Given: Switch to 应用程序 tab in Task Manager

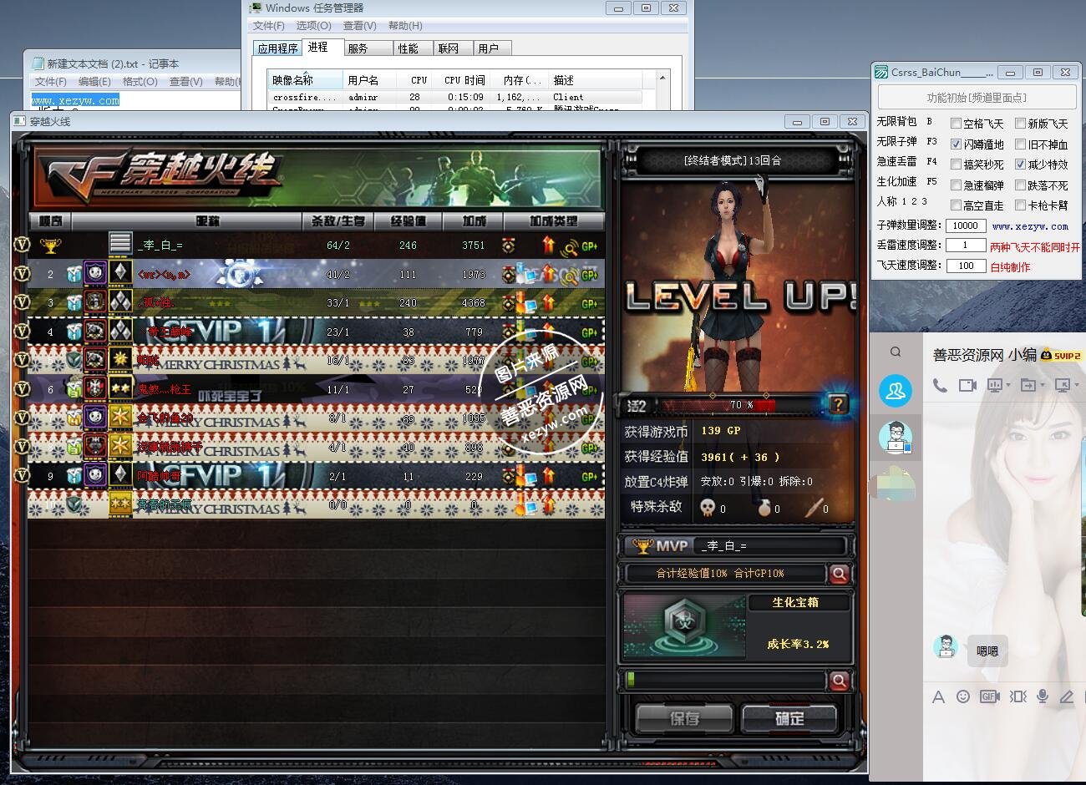Looking at the screenshot, I should point(277,48).
